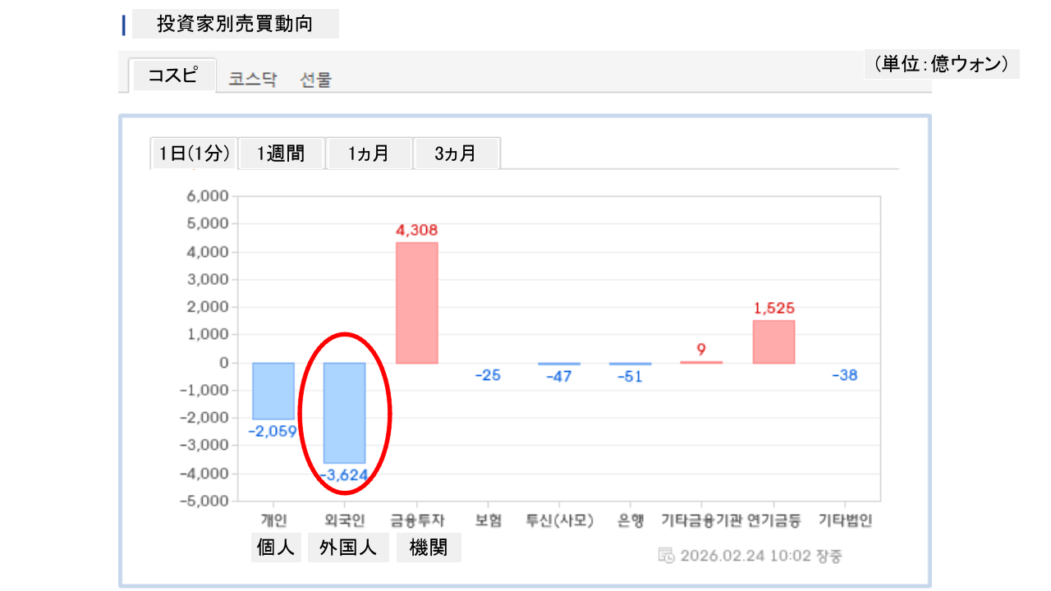Image resolution: width=1051 pixels, height=591 pixels.
Task: Show the 1ヵ月 period chart
Action: click(x=368, y=153)
